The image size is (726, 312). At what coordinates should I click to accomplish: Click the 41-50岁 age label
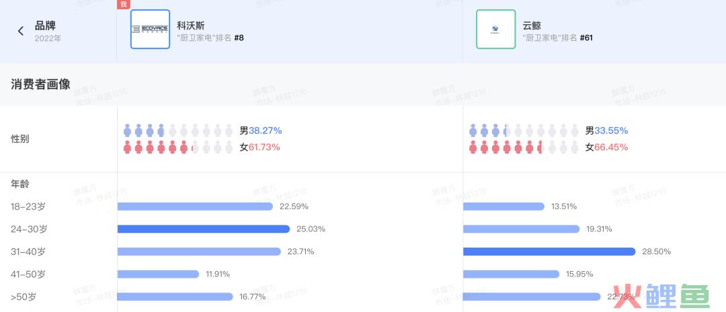pyautogui.click(x=28, y=274)
